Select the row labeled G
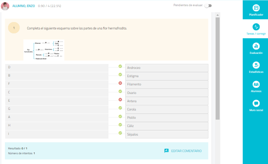Screen dimensions: 268x164 [57, 109]
